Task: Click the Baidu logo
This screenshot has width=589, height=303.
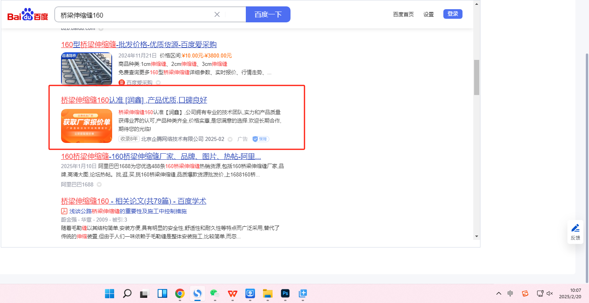Action: 28,15
